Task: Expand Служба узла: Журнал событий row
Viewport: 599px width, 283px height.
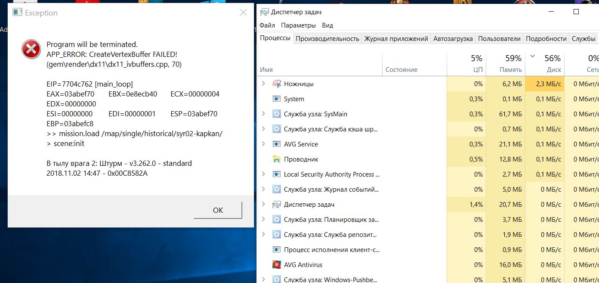Action: (263, 189)
